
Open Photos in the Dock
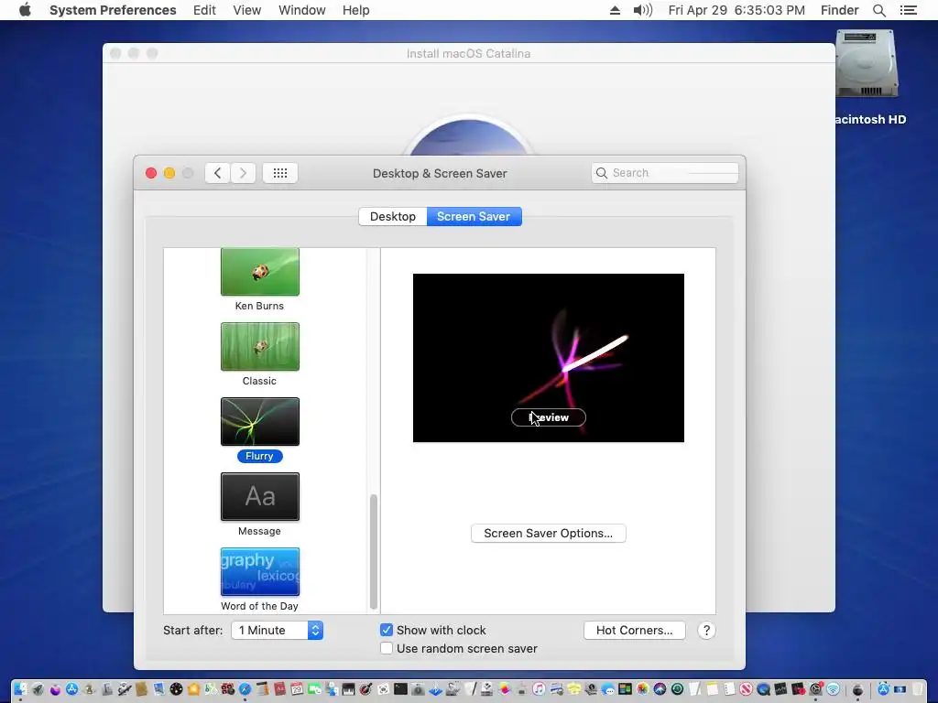642,689
